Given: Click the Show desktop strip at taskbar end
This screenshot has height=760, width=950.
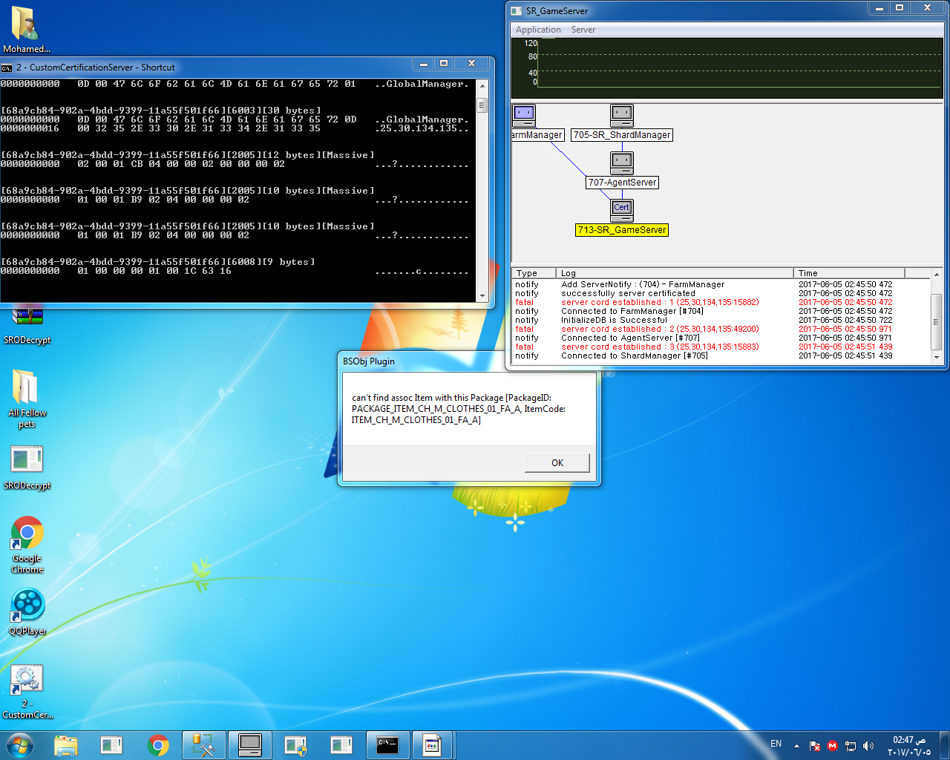Looking at the screenshot, I should (944, 745).
